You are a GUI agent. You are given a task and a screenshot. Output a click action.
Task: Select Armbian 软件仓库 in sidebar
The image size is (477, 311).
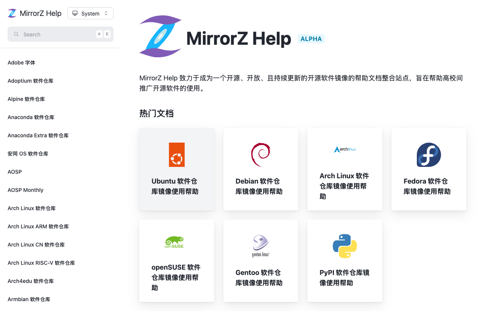point(29,299)
